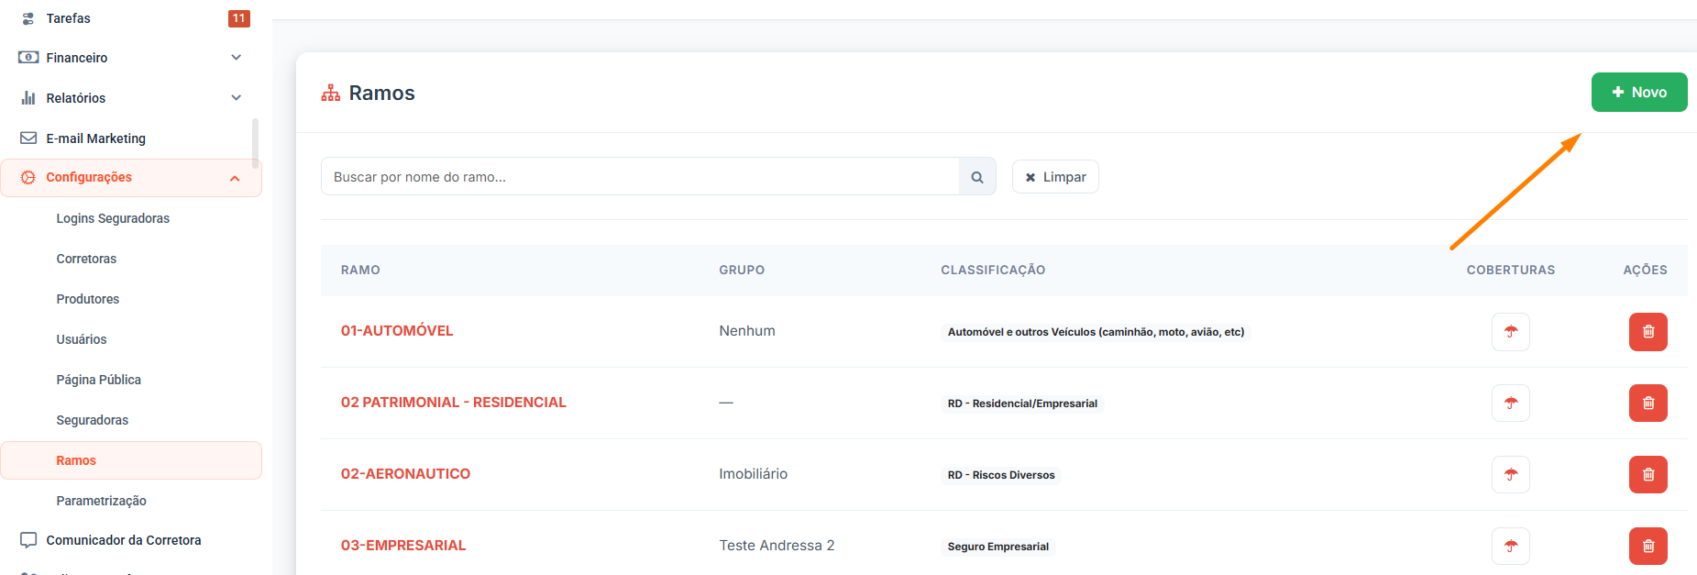Open umbrella coverages for 02-AERONAUTICO
The height and width of the screenshot is (575, 1697).
tap(1510, 475)
